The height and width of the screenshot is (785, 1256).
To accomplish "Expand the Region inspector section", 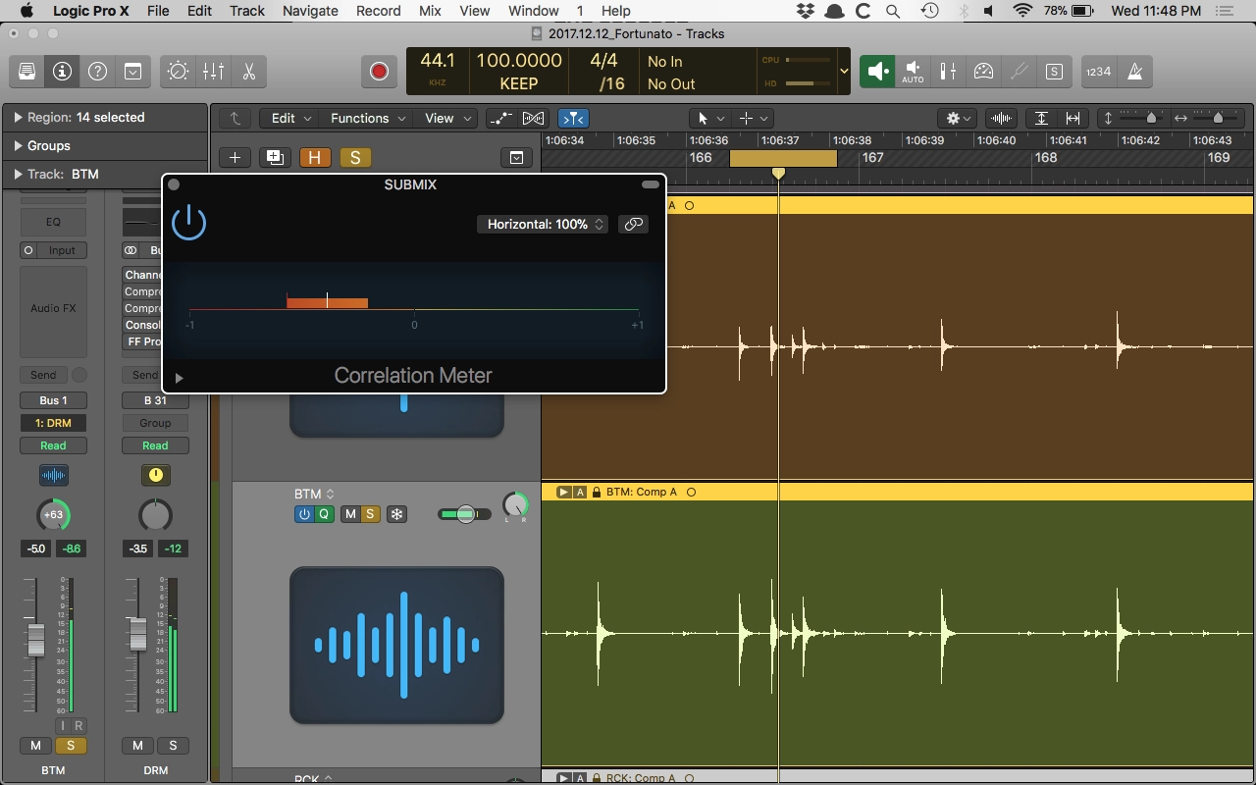I will pyautogui.click(x=18, y=117).
